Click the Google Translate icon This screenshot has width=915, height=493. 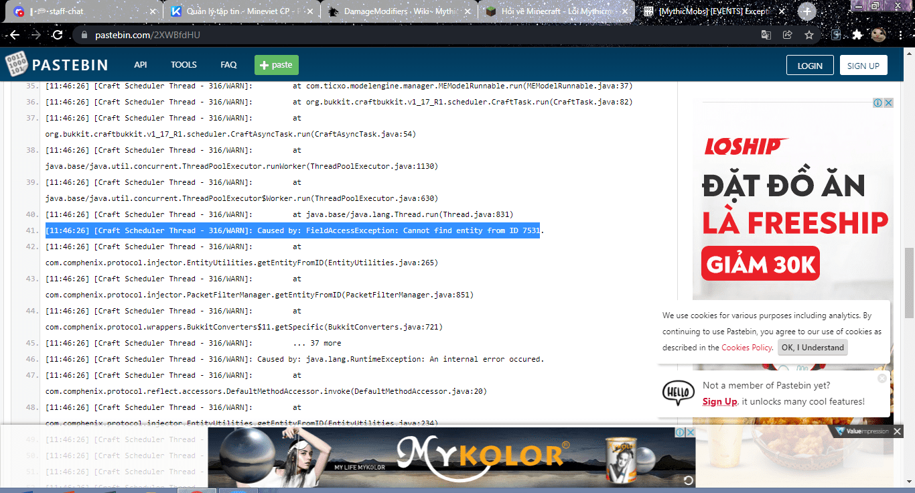[766, 35]
